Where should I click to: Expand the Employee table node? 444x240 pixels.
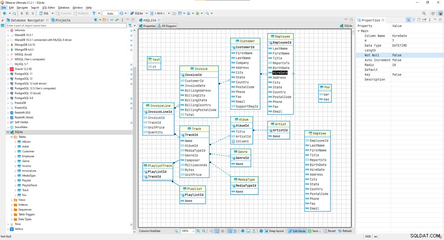click(15, 157)
